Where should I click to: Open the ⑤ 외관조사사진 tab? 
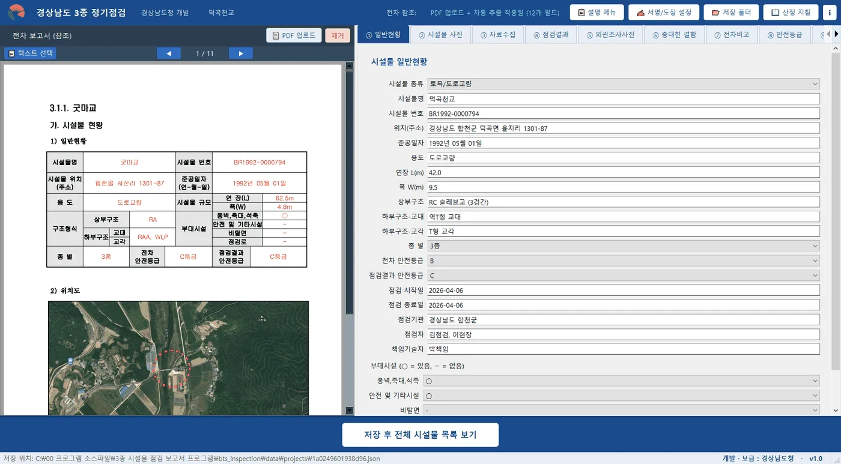(610, 35)
